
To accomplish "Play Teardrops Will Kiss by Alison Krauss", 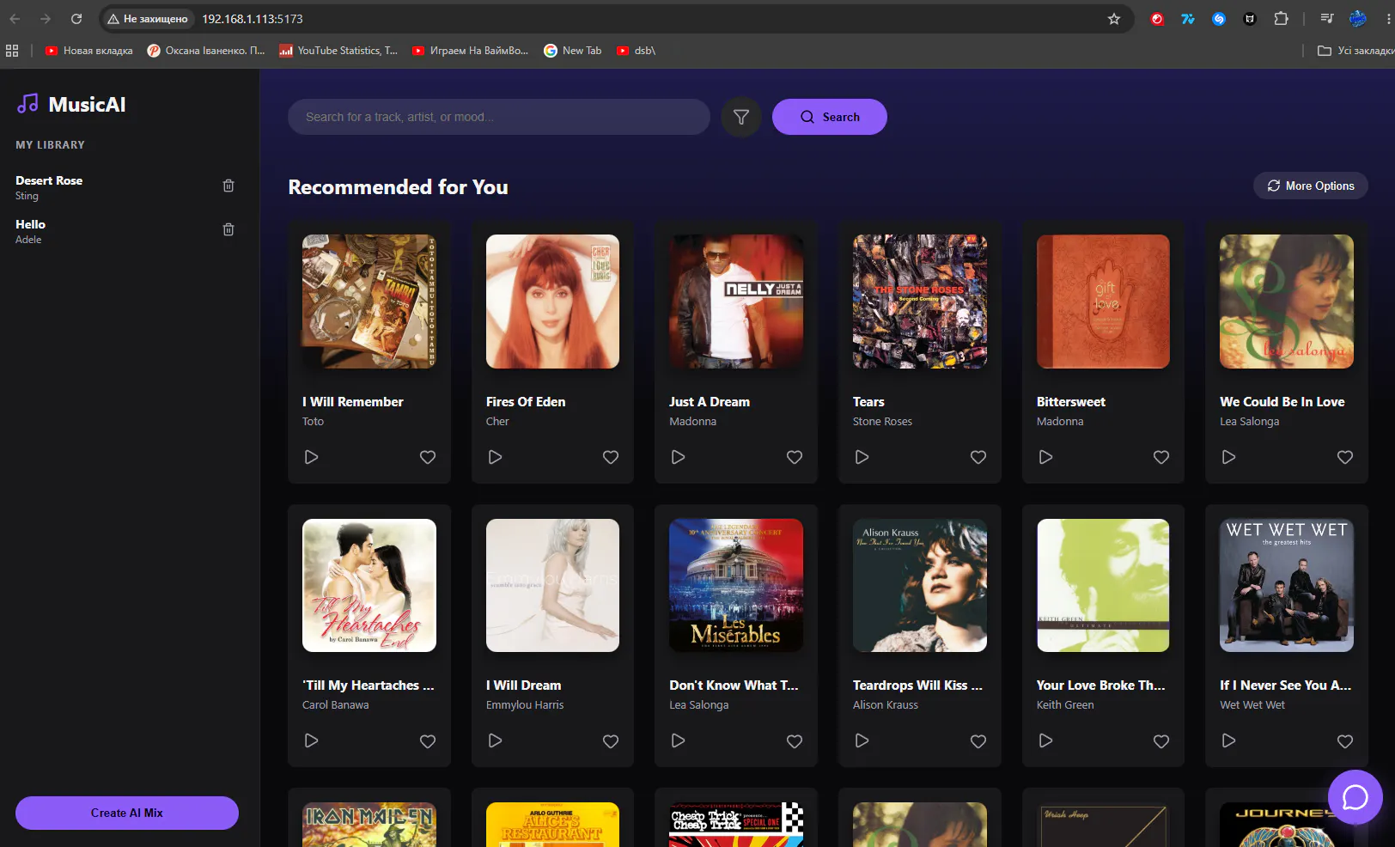I will click(x=862, y=740).
